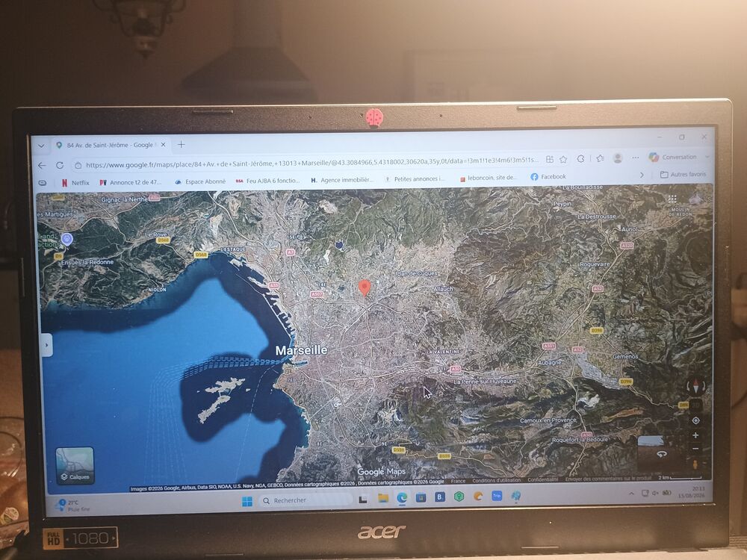
Task: Open the browser profile avatar
Action: (618, 158)
